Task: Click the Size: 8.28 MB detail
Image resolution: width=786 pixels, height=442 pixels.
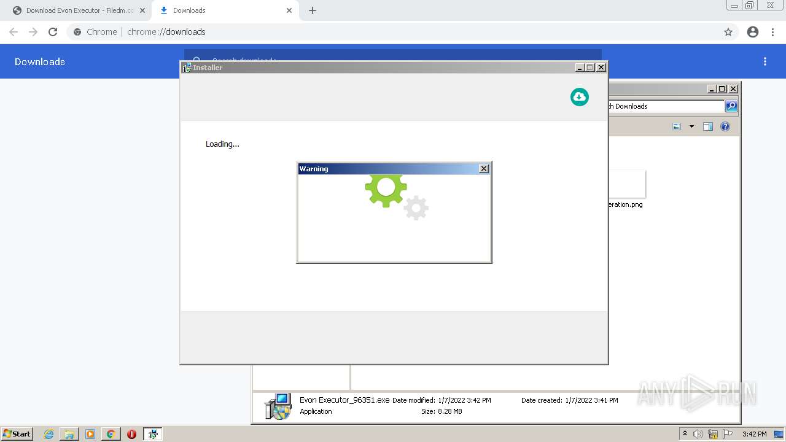Action: (x=442, y=411)
